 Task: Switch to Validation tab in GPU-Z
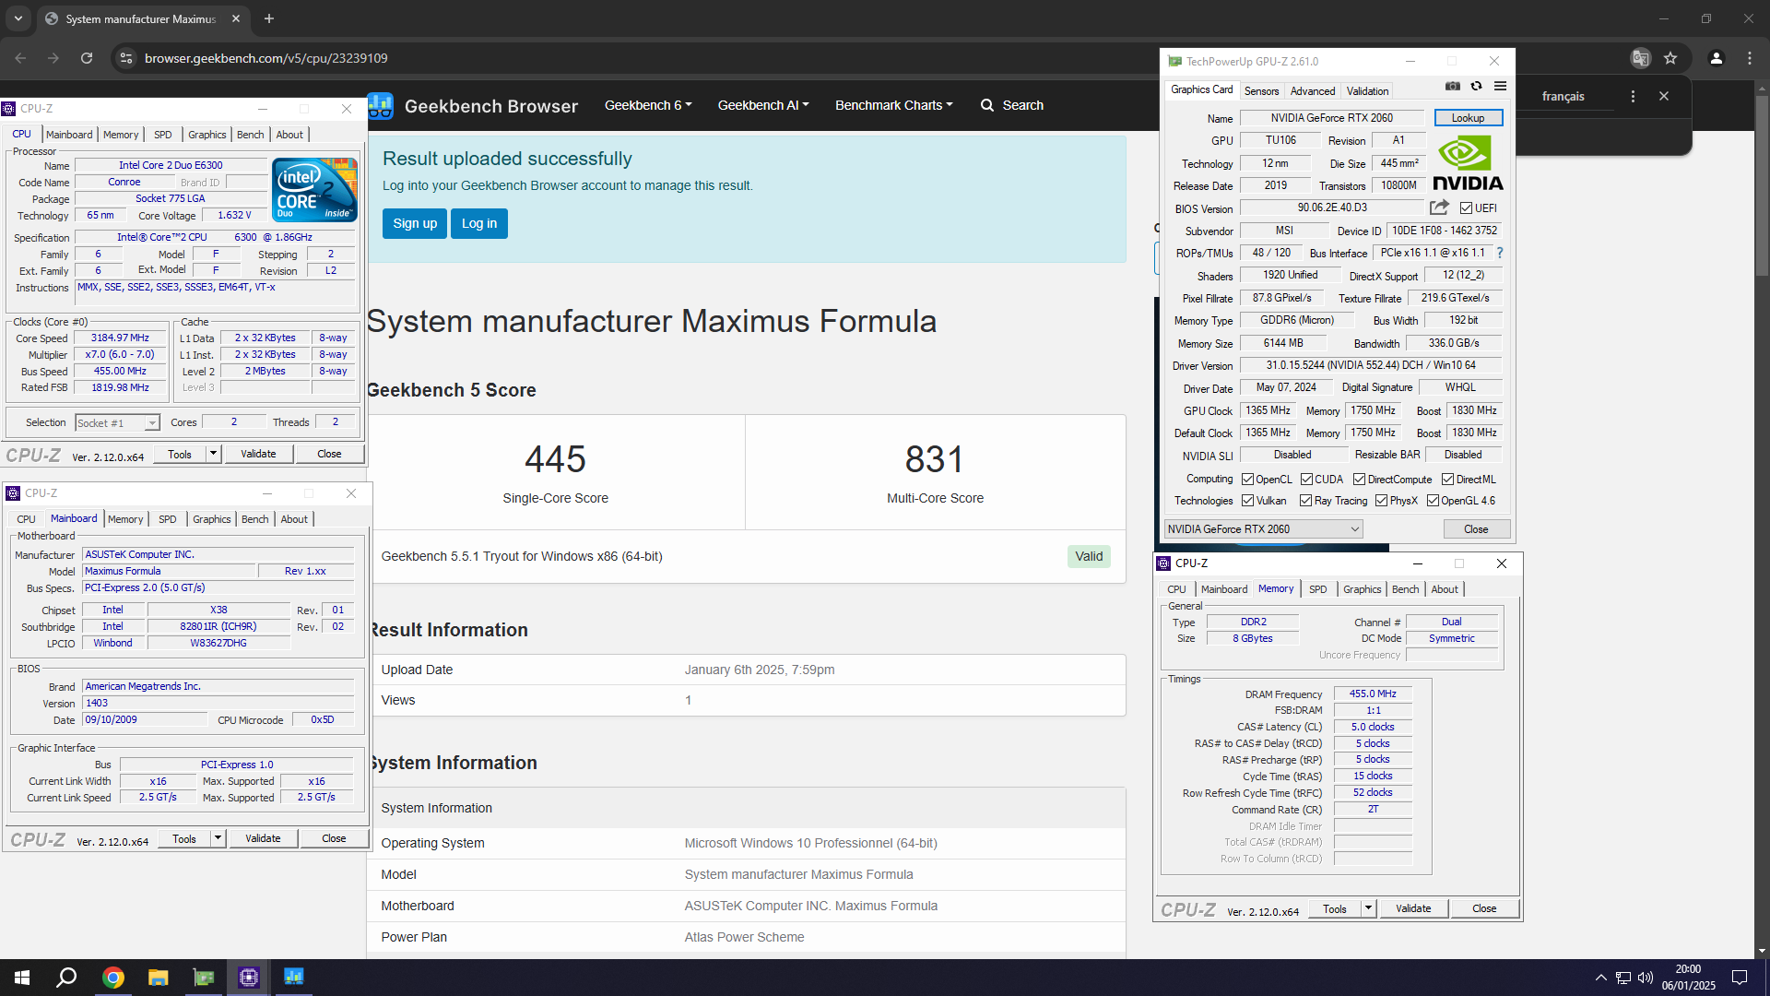1367,91
